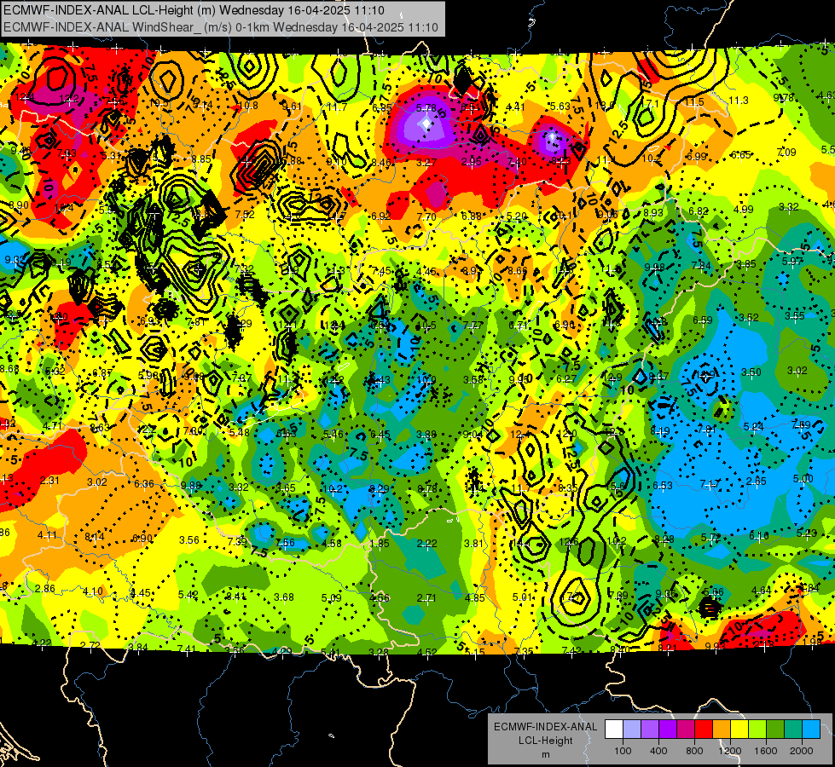The image size is (835, 767).
Task: Click the grid value 6.10
Action: tap(759, 535)
